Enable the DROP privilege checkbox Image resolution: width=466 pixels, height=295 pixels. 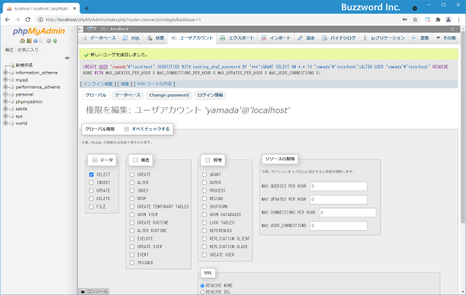pos(133,199)
